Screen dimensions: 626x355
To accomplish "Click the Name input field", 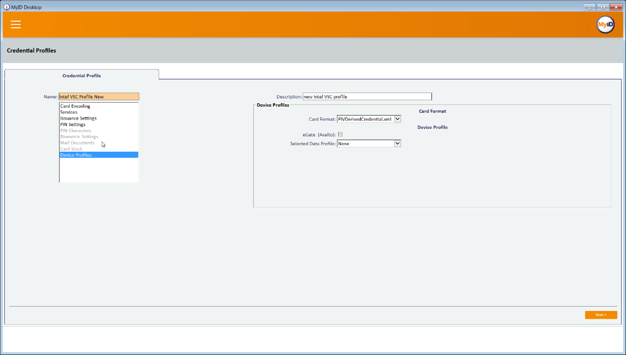I will pos(98,97).
